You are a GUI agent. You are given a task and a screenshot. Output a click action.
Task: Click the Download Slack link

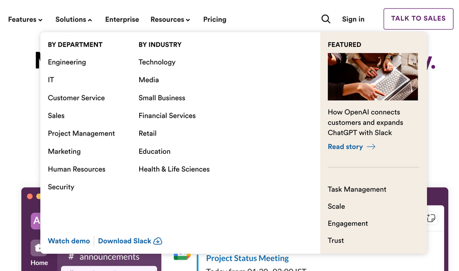tap(125, 241)
